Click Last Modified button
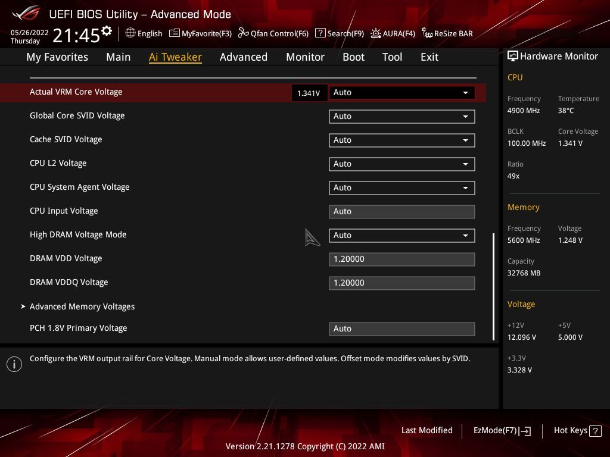 [427, 431]
